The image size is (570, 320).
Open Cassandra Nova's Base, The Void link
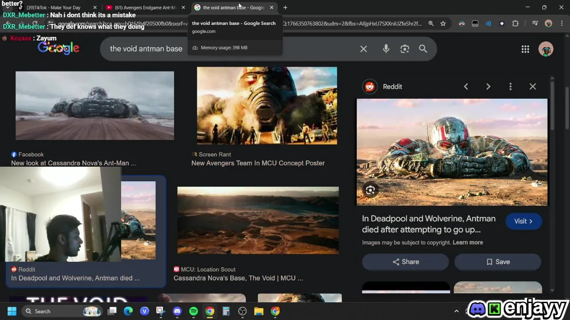click(x=238, y=278)
